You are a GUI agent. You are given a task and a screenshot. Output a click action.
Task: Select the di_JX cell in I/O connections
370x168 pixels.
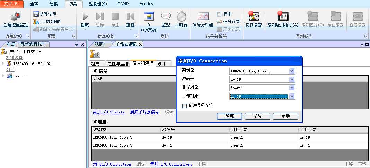point(333,145)
